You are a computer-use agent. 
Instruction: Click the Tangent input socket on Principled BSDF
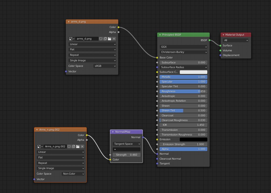[x=157, y=164]
